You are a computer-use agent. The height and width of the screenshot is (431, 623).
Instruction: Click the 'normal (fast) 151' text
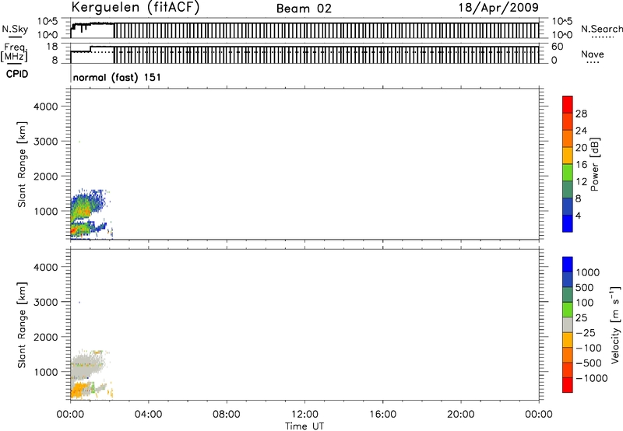click(117, 77)
